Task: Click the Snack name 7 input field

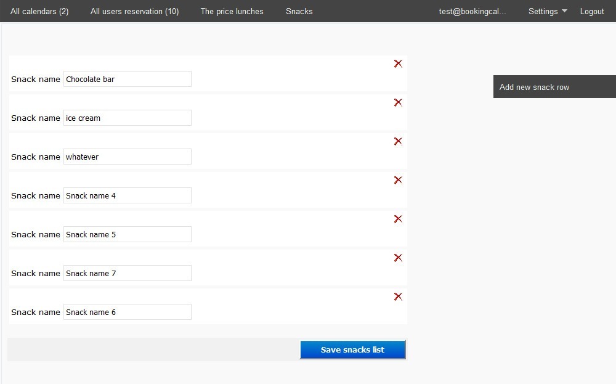Action: [x=127, y=273]
